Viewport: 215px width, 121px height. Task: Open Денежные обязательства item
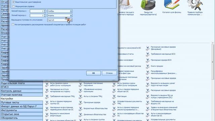[x=93, y=114]
